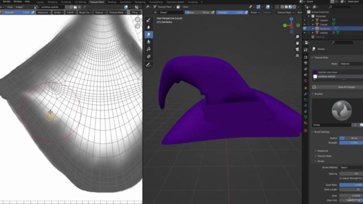The width and height of the screenshot is (363, 204).
Task: Switch to material preview shading
Action: 290,7
